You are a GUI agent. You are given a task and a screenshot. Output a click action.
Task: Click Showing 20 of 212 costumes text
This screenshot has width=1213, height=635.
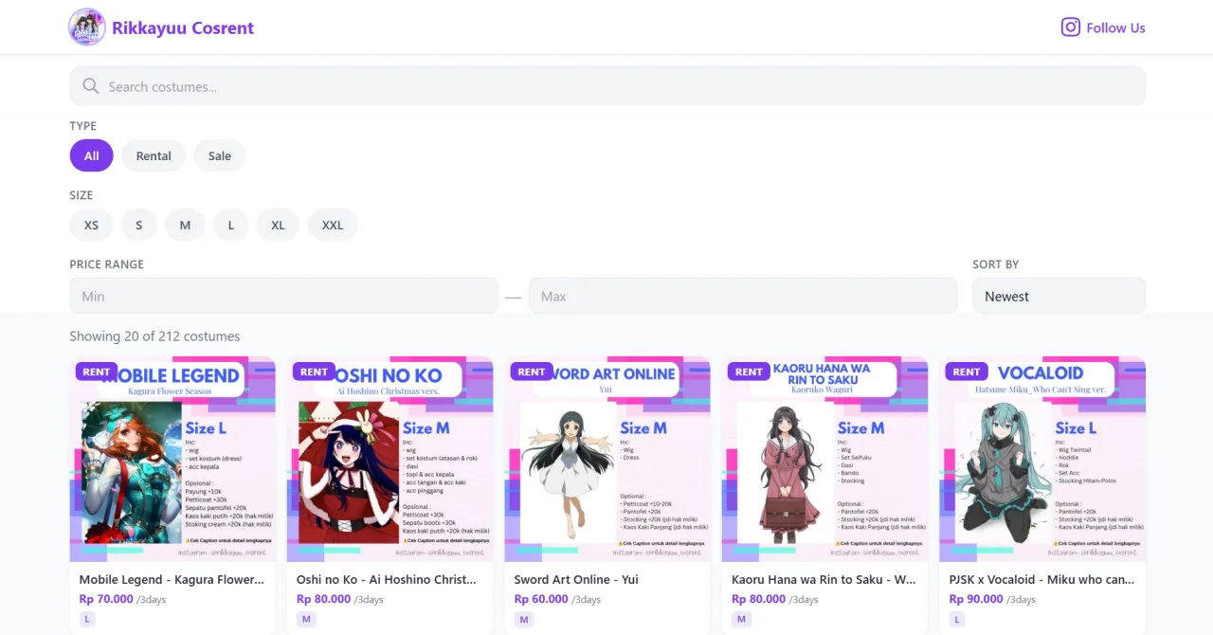[154, 336]
